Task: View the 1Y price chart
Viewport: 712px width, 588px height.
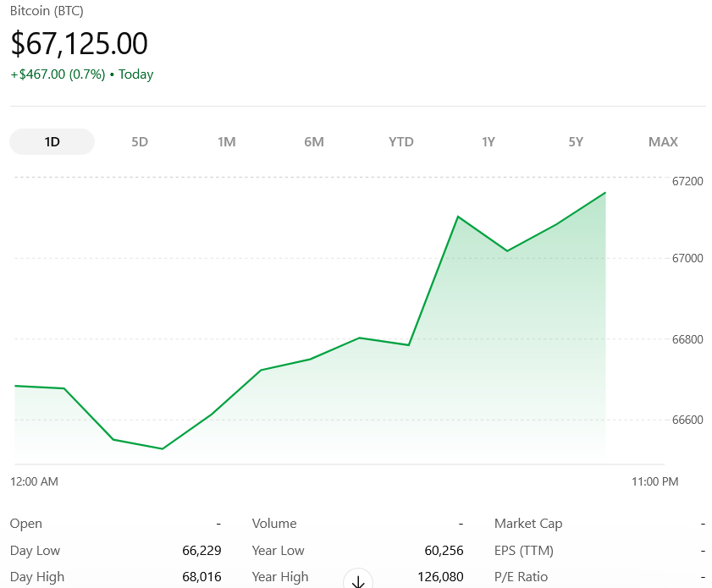Action: pos(488,141)
